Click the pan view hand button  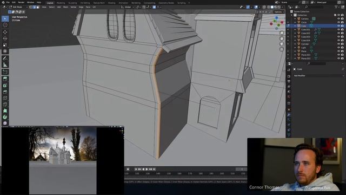coord(282,38)
